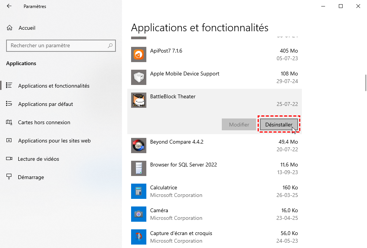
Task: Click the 25-07-22 install date
Action: [287, 104]
